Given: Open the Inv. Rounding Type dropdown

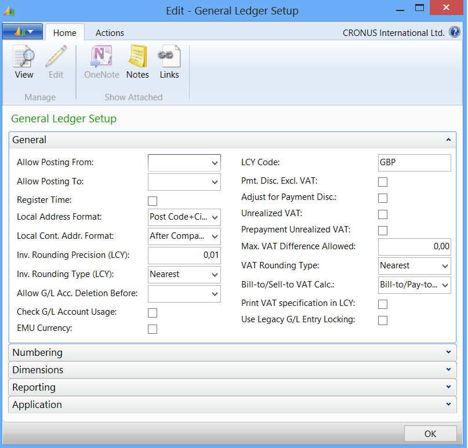Looking at the screenshot, I should (184, 274).
